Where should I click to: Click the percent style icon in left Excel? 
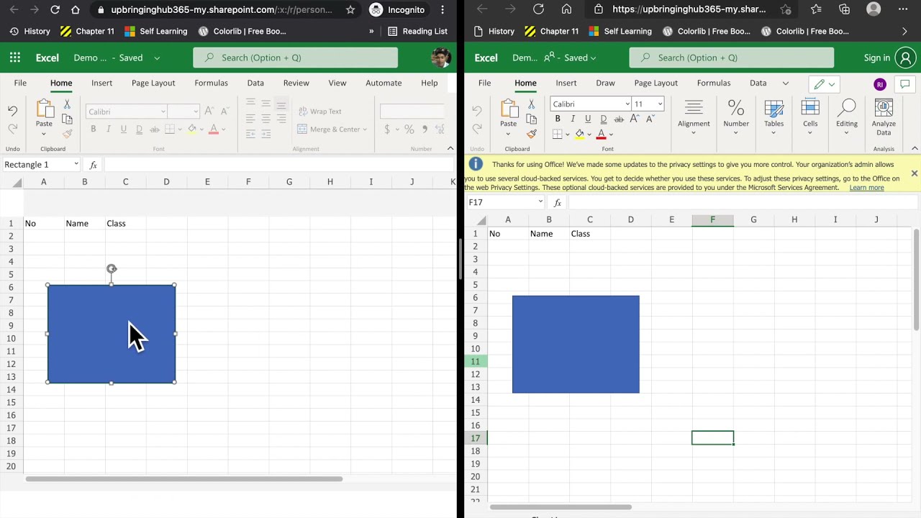(409, 129)
